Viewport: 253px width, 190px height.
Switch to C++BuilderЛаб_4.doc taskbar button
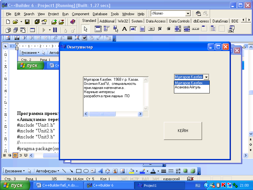tap(58, 185)
